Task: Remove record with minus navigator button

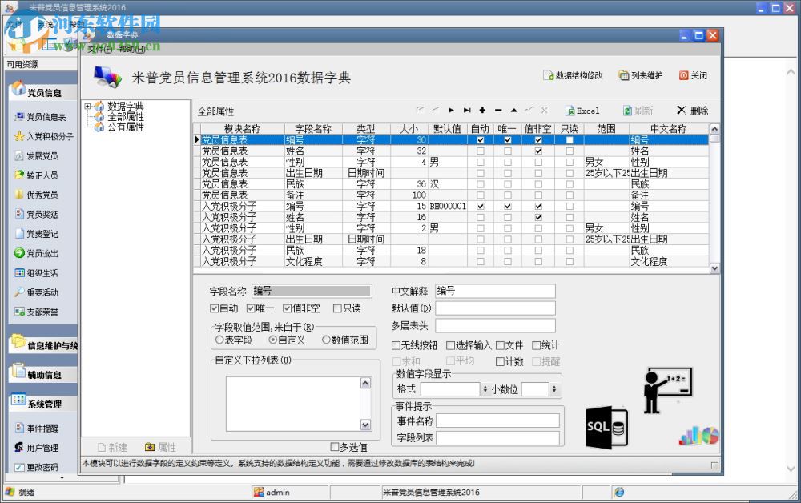Action: click(x=498, y=110)
